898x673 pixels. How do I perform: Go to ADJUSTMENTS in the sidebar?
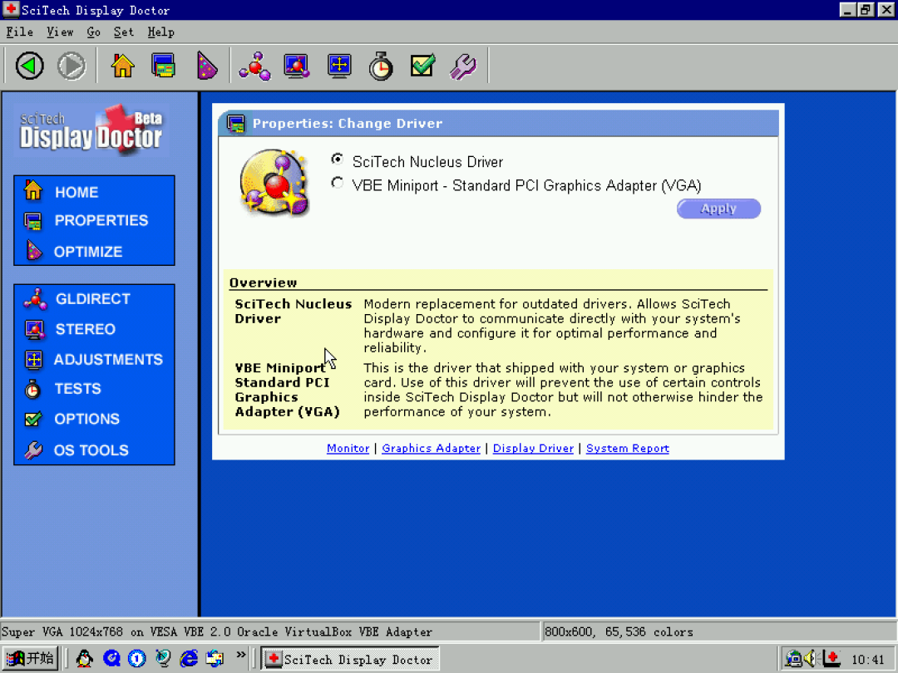tap(108, 360)
